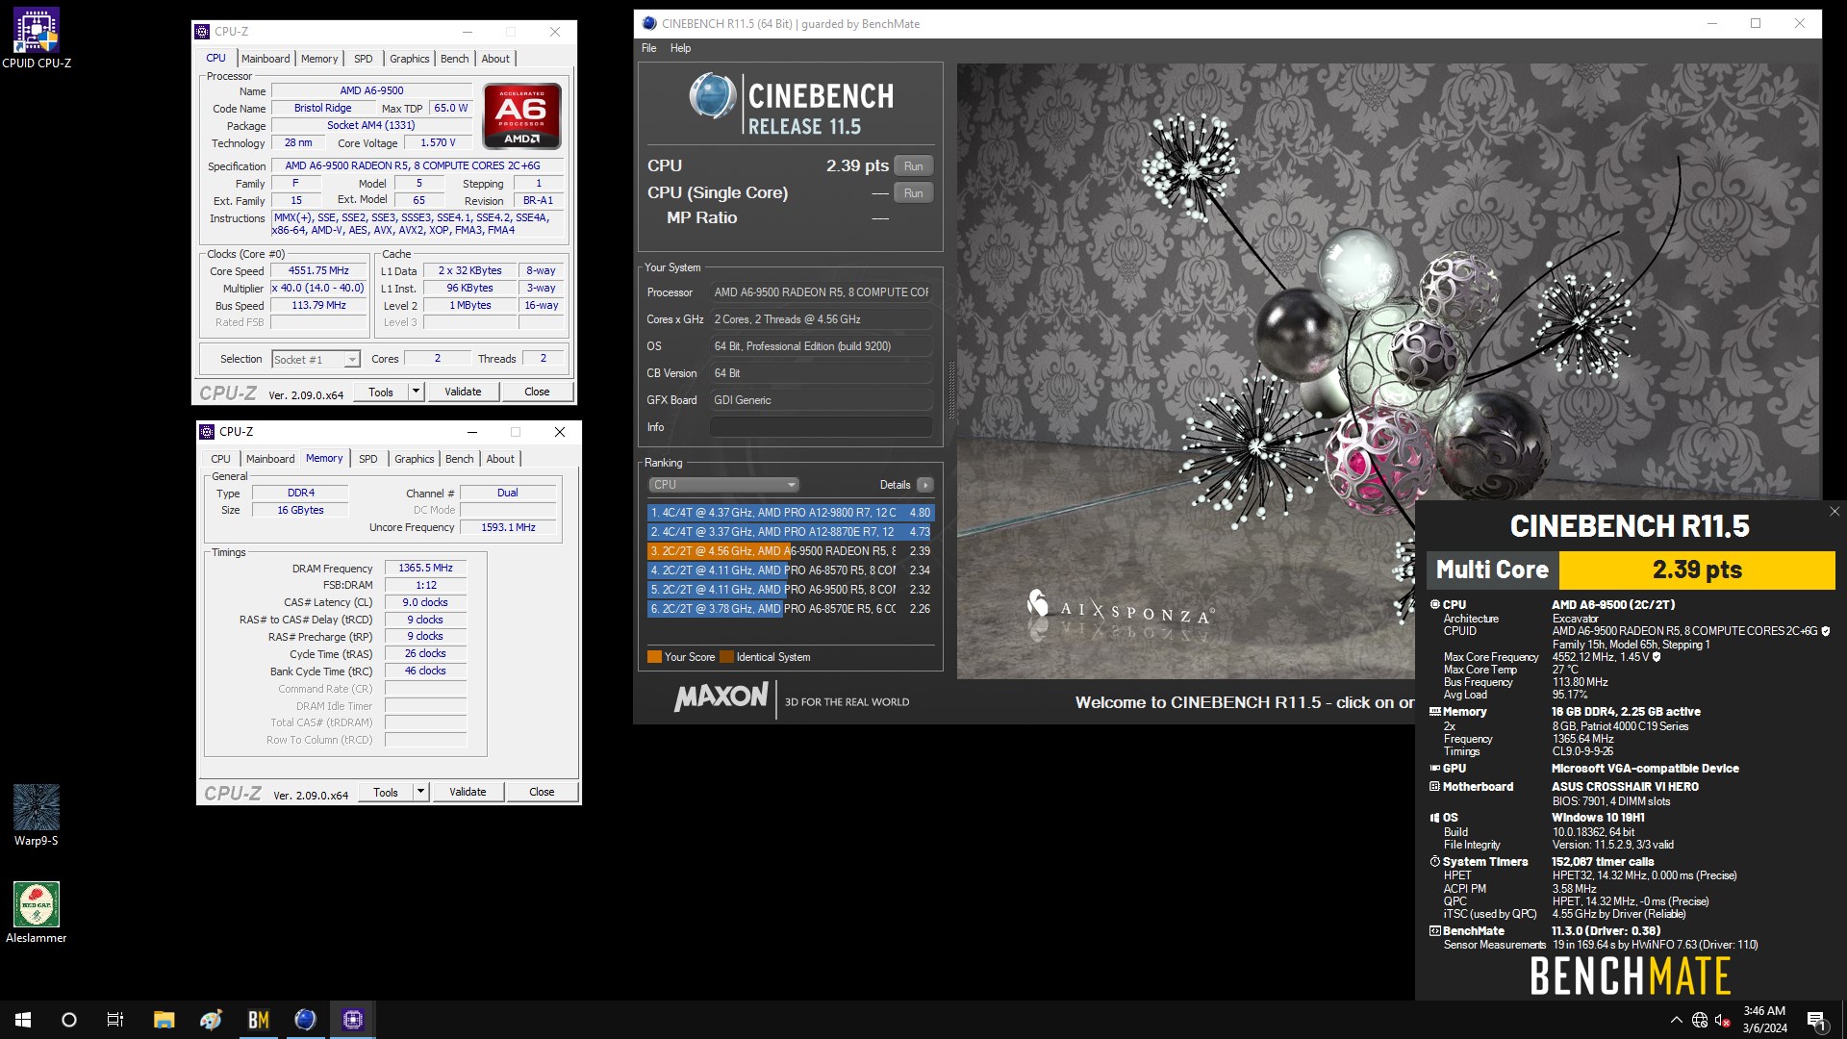Click CPU section icon in BenchMate panel
1847x1039 pixels.
click(x=1435, y=604)
